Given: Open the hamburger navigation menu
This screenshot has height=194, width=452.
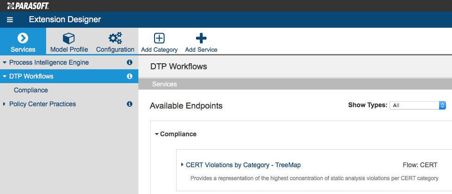Looking at the screenshot, I should (10, 19).
